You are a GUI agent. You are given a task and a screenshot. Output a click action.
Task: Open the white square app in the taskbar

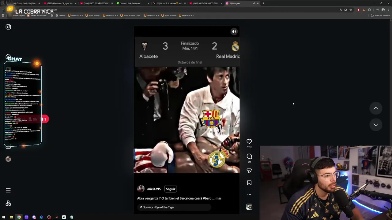pos(64,217)
